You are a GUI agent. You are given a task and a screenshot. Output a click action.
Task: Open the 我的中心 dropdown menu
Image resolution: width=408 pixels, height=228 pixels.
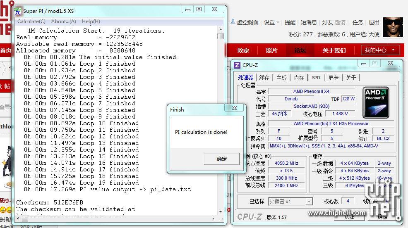(x=380, y=50)
